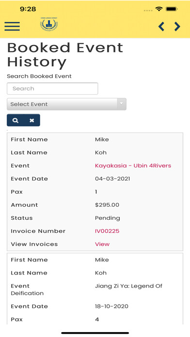Tap the 9:28 clock in status bar
Image resolution: width=190 pixels, height=337 pixels.
tap(28, 9)
